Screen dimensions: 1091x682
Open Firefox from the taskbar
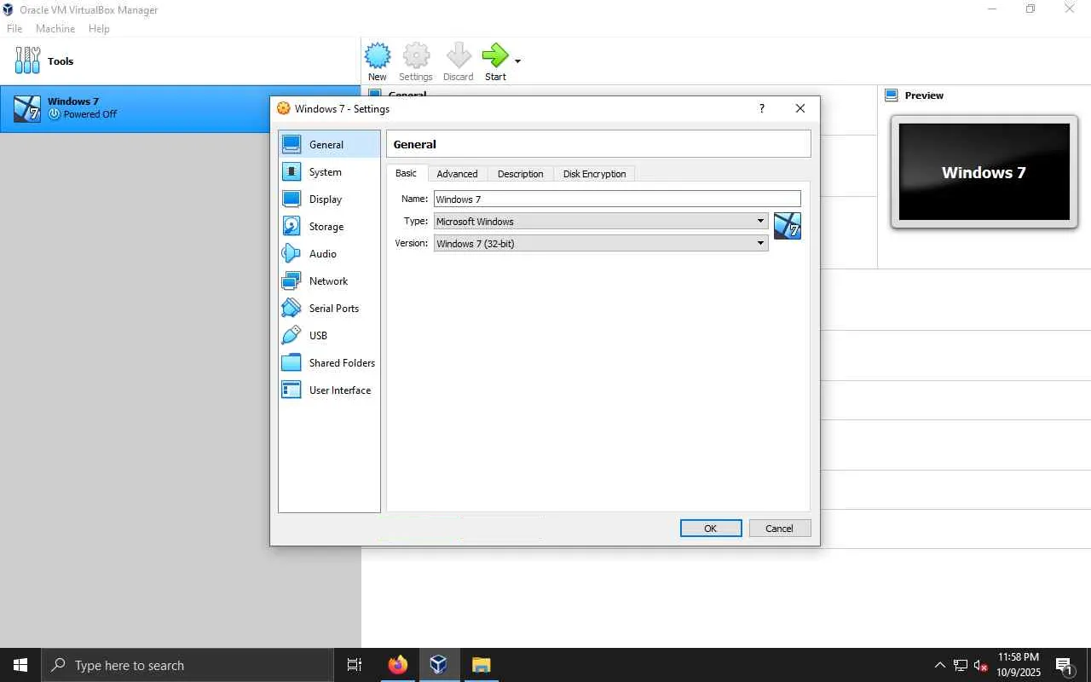(x=397, y=665)
